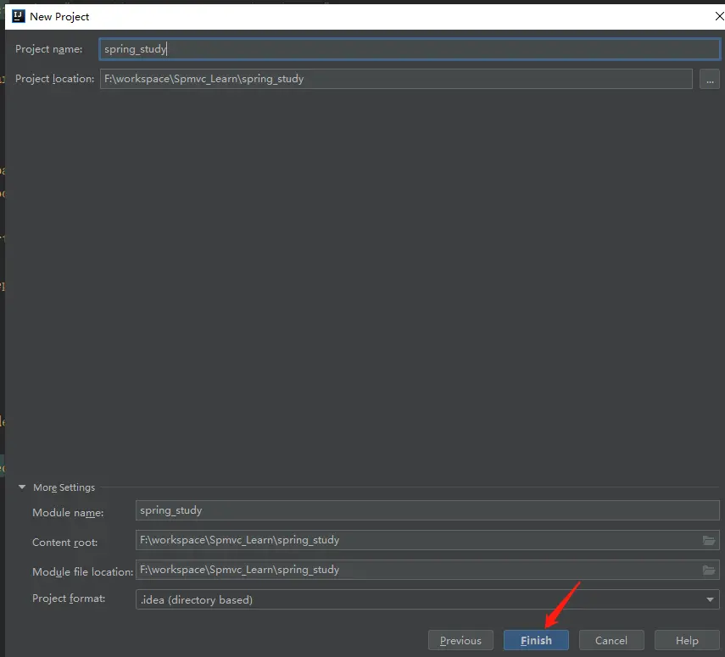Click the Content root path field

[427, 540]
